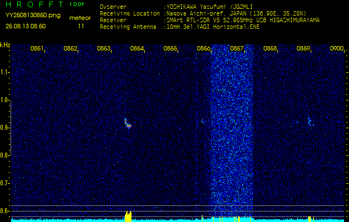The height and width of the screenshot is (222, 349).
Task: Click the 'Receiving Location' field label
Action: (x=130, y=13)
